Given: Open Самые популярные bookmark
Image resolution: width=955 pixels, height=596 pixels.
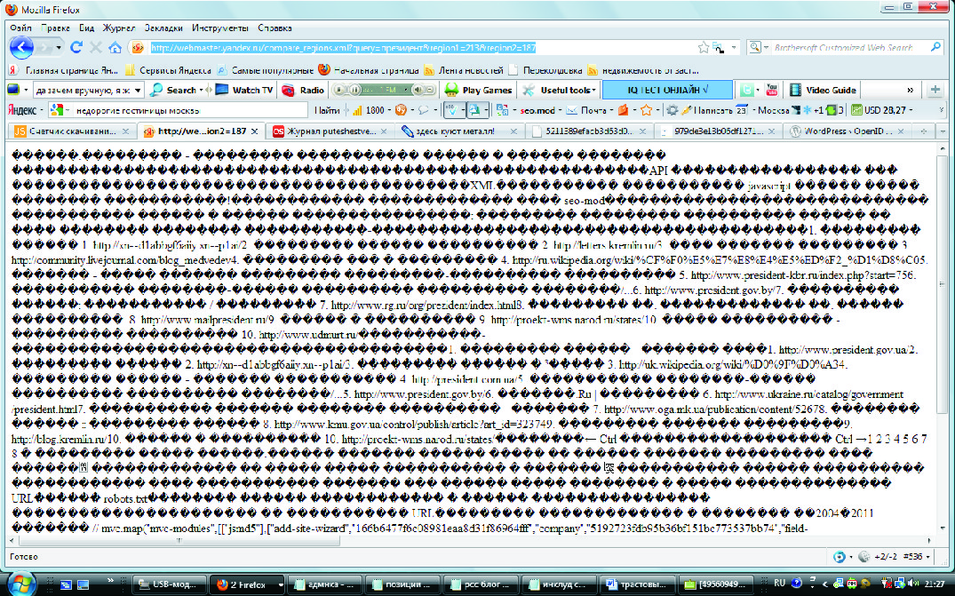Looking at the screenshot, I should click(266, 70).
